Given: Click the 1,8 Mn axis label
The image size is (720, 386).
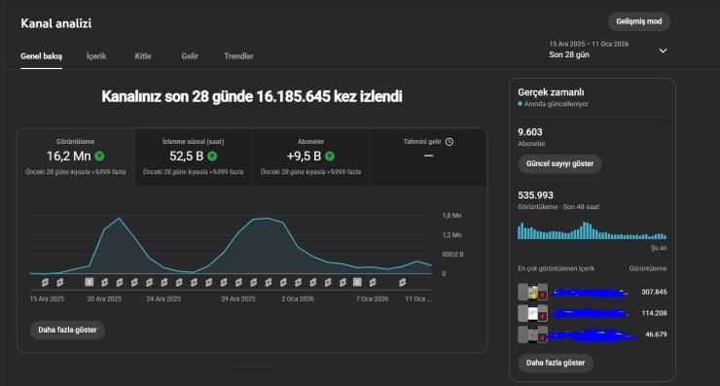Looking at the screenshot, I should coord(451,215).
